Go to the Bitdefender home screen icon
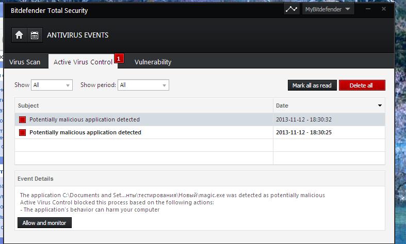The height and width of the screenshot is (244, 406). 19,36
